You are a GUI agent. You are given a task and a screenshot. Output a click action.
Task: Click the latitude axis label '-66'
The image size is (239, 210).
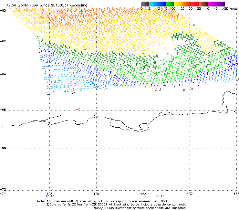3,110
